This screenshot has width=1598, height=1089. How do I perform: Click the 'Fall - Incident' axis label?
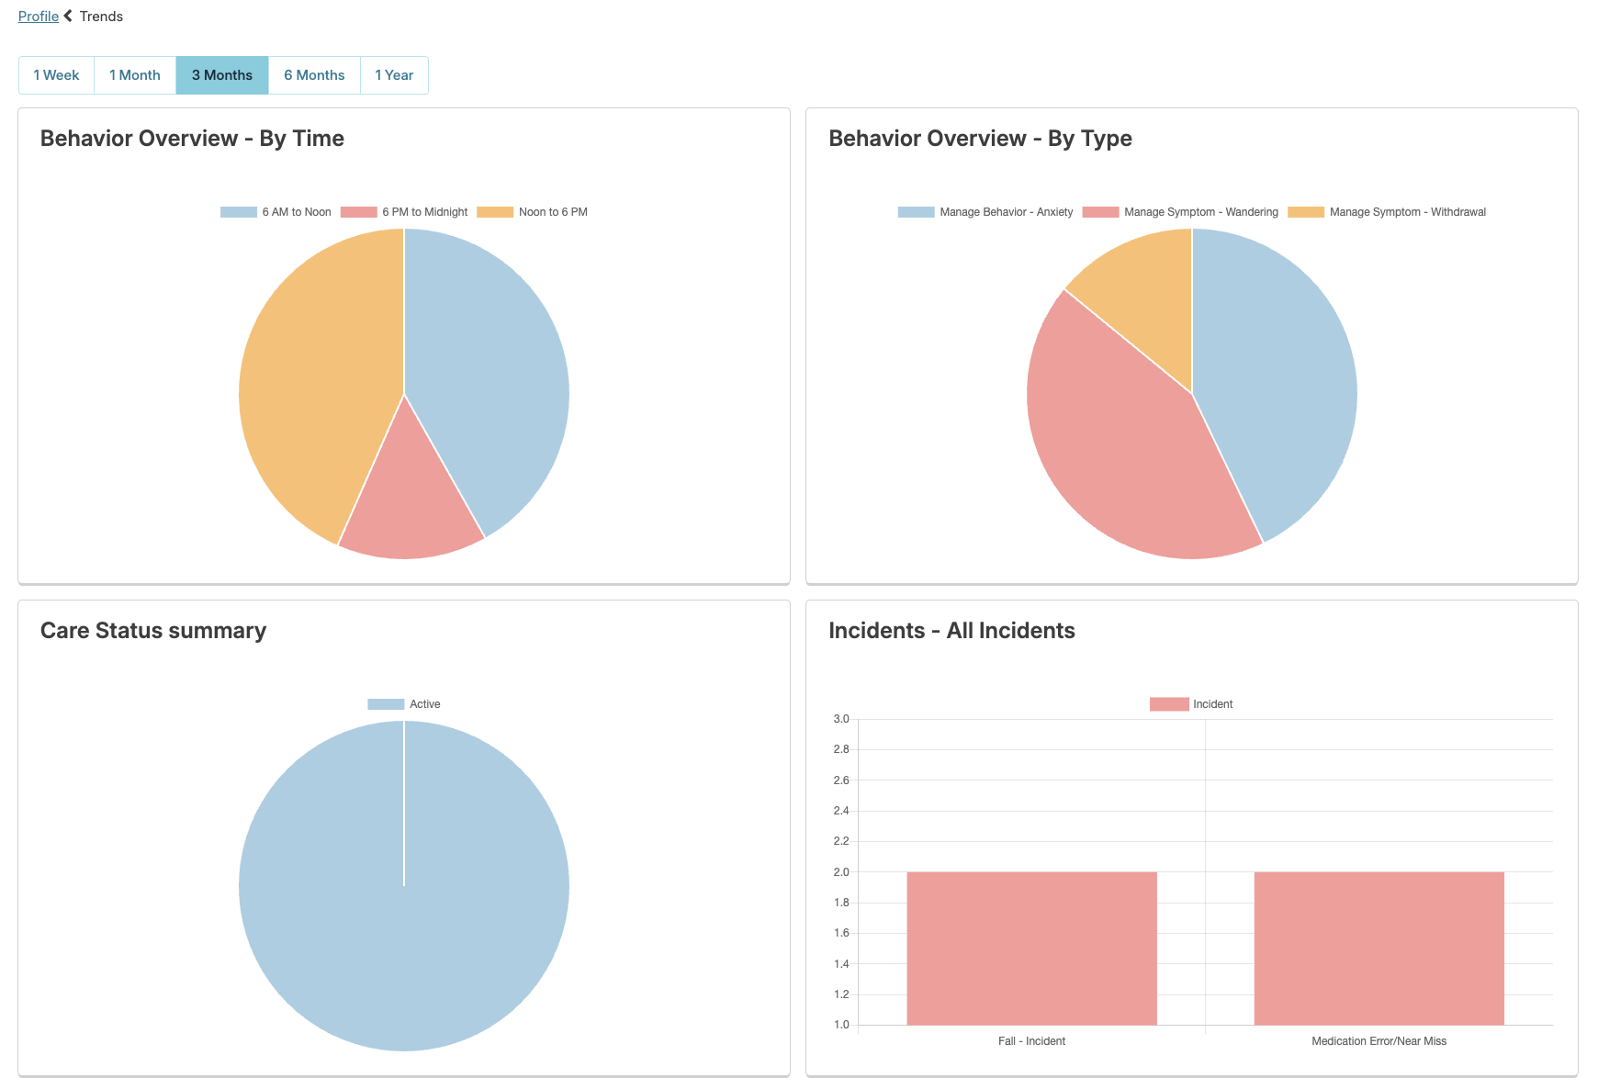1031,1041
